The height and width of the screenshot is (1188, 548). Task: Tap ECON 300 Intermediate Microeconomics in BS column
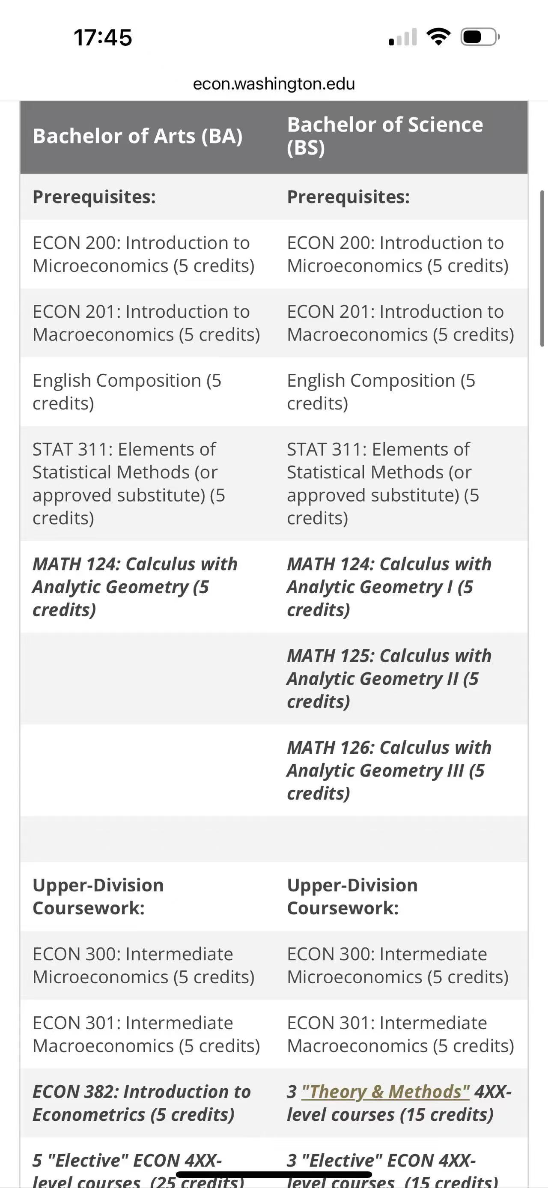tap(397, 965)
